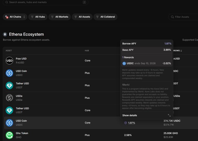
Task: Click the Tether USD Core row token icon
Action: tap(9, 110)
